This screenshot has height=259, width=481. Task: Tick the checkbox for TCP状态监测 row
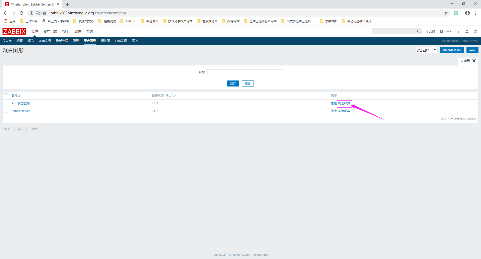pyautogui.click(x=6, y=103)
